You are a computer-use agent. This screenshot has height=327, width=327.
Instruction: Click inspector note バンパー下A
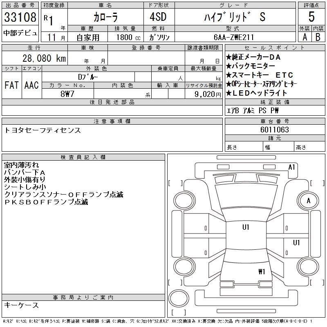pyautogui.click(x=25, y=172)
